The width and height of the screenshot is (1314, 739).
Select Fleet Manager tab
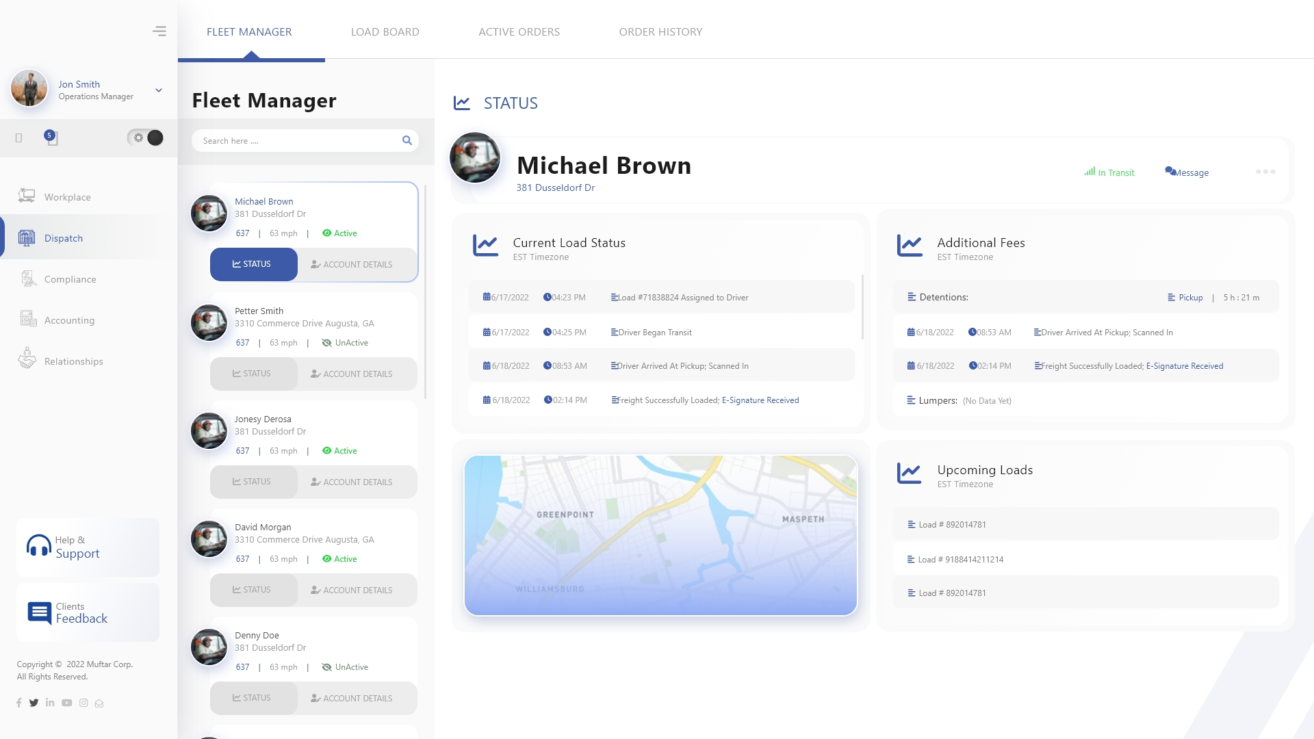(249, 32)
